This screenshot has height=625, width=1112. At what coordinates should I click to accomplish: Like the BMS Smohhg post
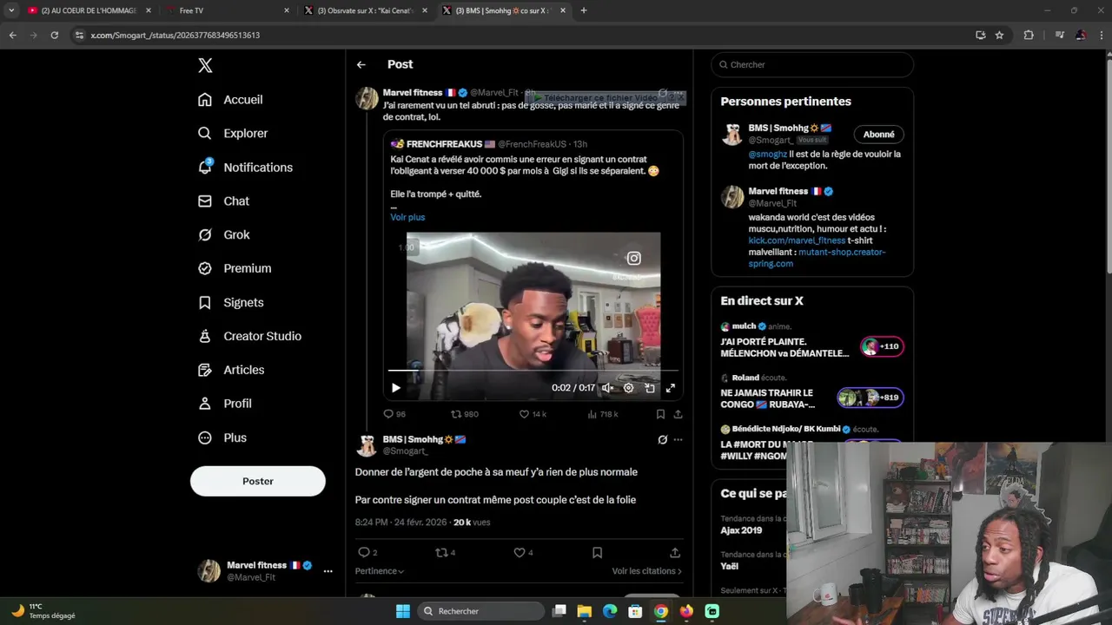(523, 553)
